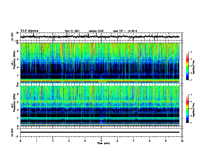Click the "Time (min)" x-axis label
The height and width of the screenshot is (158, 205).
point(104,143)
